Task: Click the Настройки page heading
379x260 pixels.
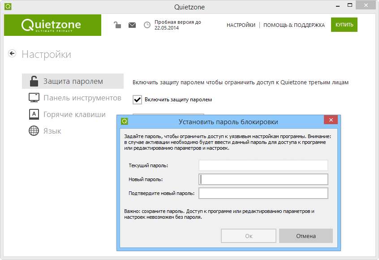Action: (x=47, y=54)
